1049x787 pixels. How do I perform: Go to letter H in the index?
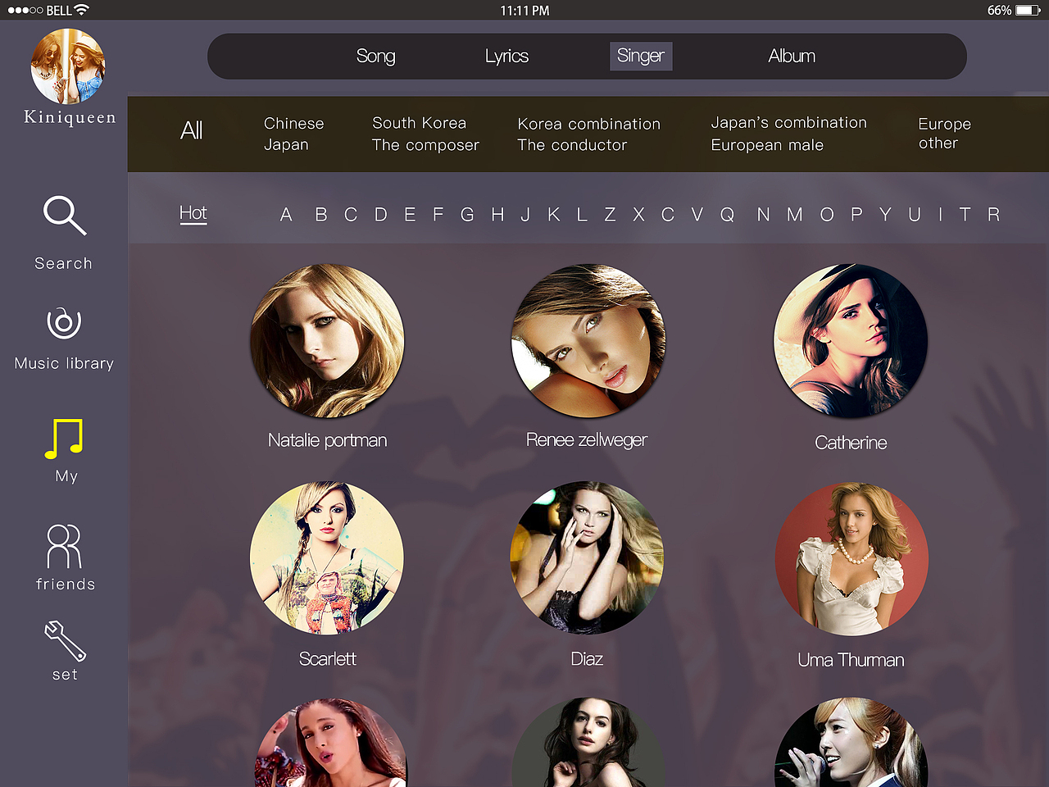point(497,215)
